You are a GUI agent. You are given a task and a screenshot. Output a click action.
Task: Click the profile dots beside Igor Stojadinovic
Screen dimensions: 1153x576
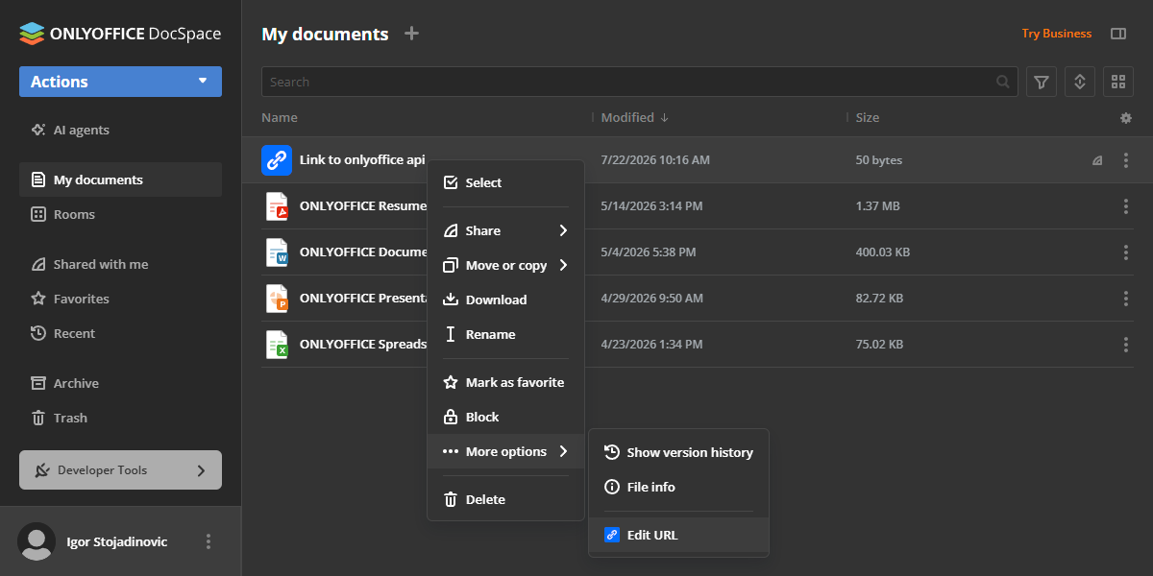[x=209, y=541]
